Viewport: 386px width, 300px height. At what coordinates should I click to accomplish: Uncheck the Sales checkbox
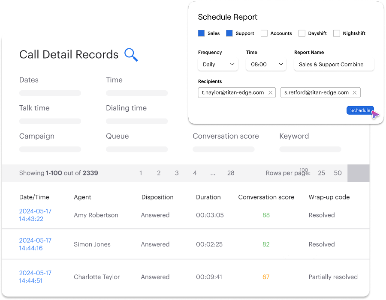point(202,33)
